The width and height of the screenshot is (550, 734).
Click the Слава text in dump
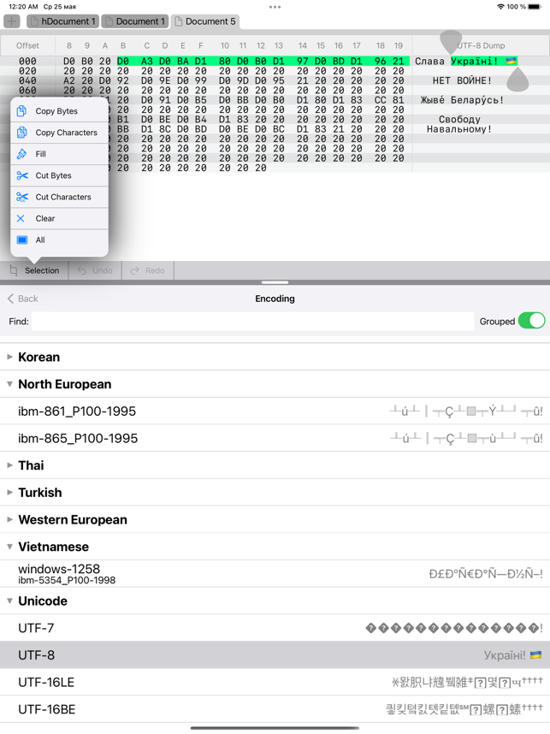429,61
